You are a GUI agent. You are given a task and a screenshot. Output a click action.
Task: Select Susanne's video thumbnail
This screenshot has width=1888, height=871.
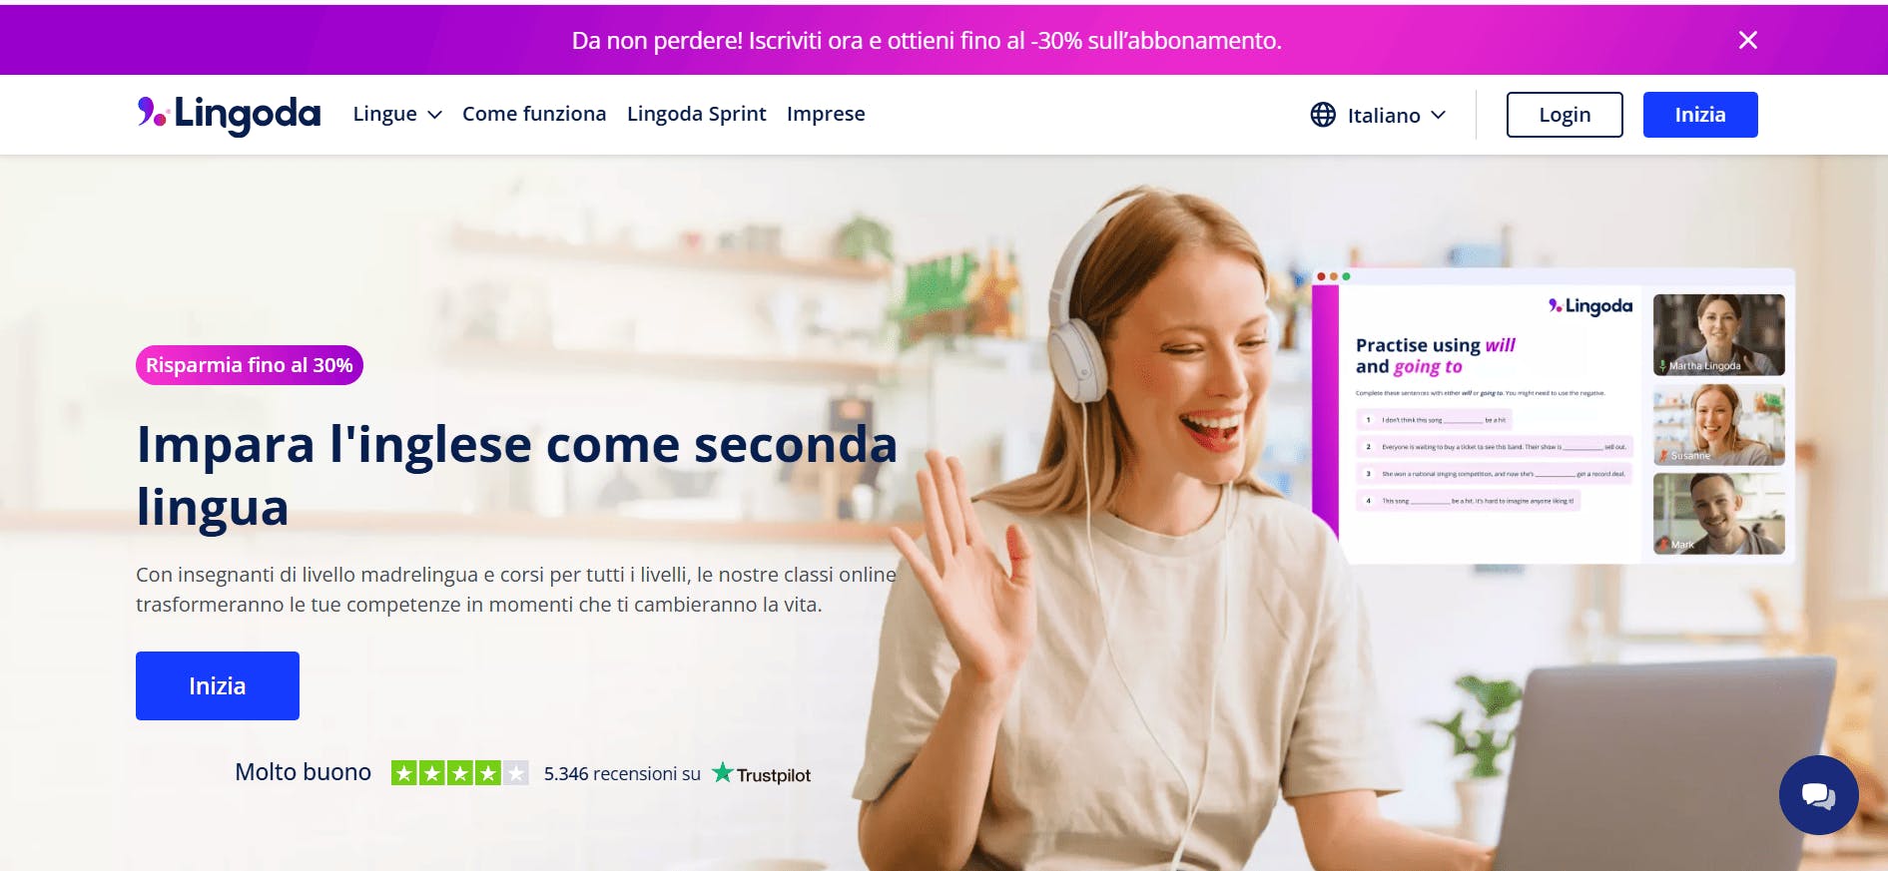(1718, 424)
